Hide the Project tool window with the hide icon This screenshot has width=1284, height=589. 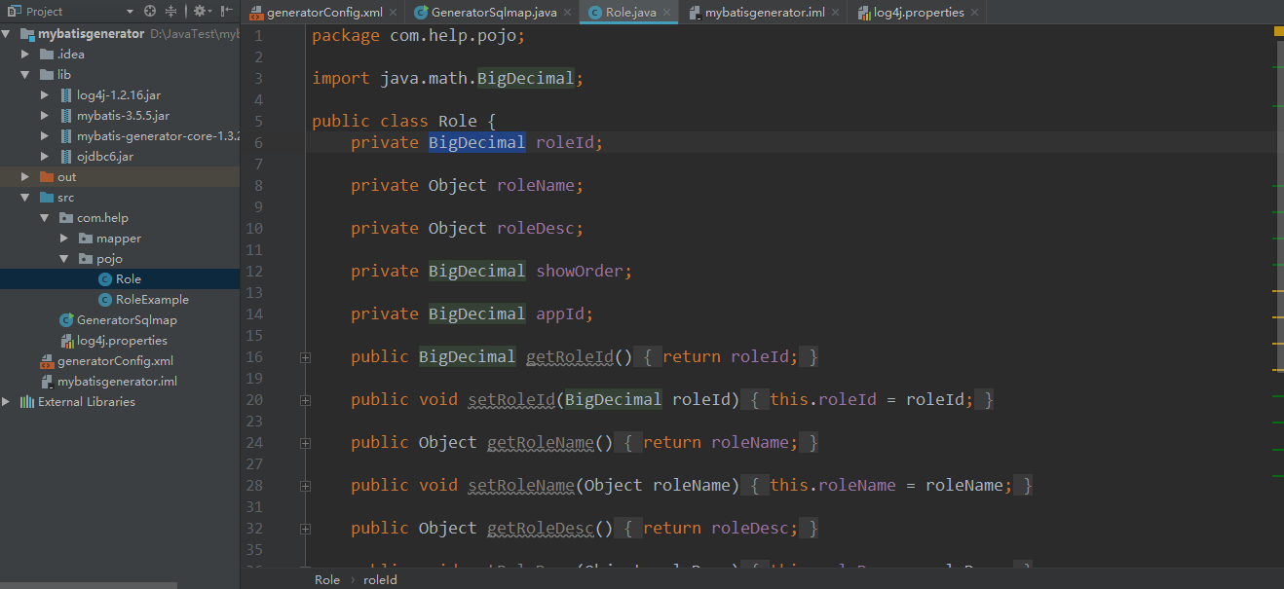(226, 12)
